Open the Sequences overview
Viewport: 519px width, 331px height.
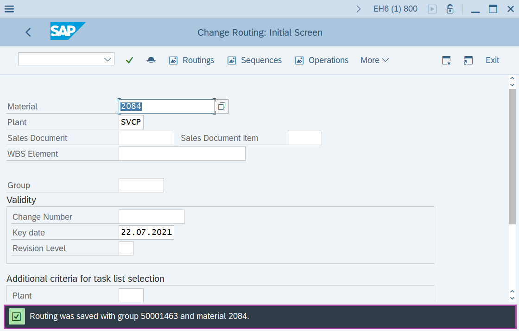[x=254, y=60]
